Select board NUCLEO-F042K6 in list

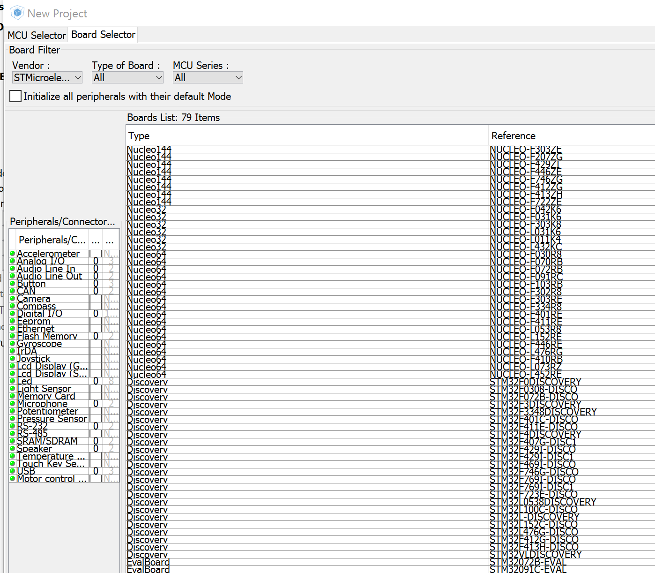tap(391, 210)
